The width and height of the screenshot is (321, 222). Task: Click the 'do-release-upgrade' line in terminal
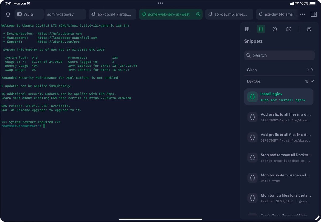pos(41,110)
